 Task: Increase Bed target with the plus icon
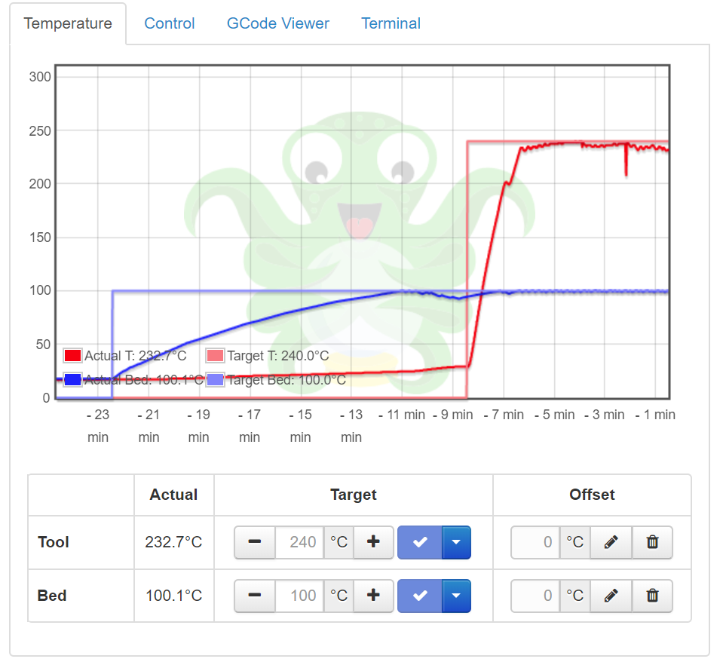click(373, 596)
